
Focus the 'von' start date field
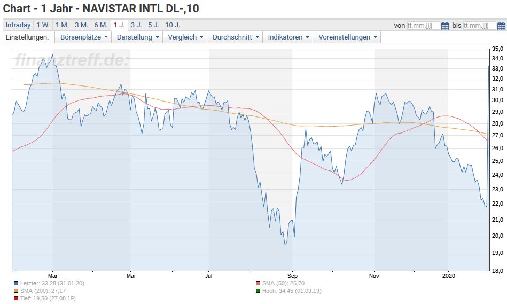click(423, 26)
